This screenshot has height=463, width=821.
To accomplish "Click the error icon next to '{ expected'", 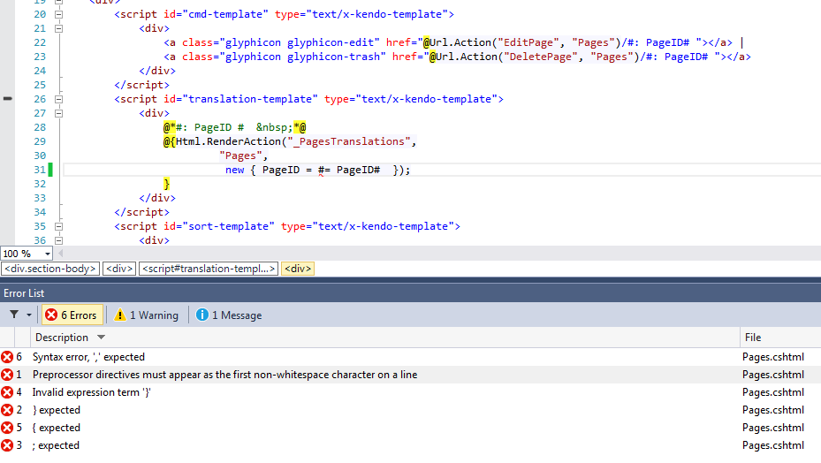I will pyautogui.click(x=7, y=428).
